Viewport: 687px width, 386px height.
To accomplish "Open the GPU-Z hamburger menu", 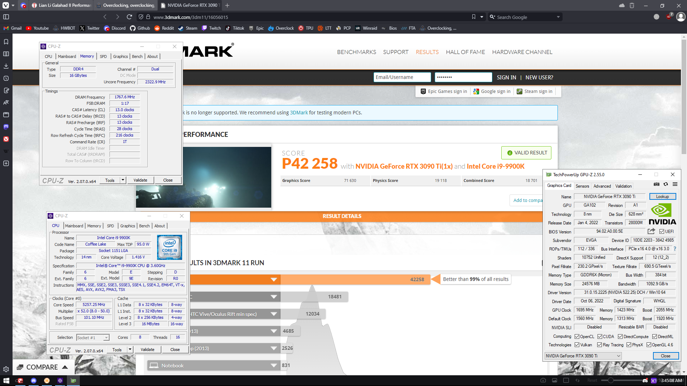I will tap(675, 184).
